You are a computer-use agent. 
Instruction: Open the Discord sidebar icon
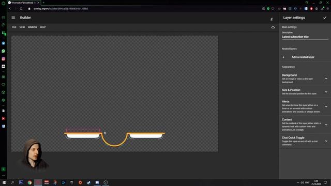(4, 67)
